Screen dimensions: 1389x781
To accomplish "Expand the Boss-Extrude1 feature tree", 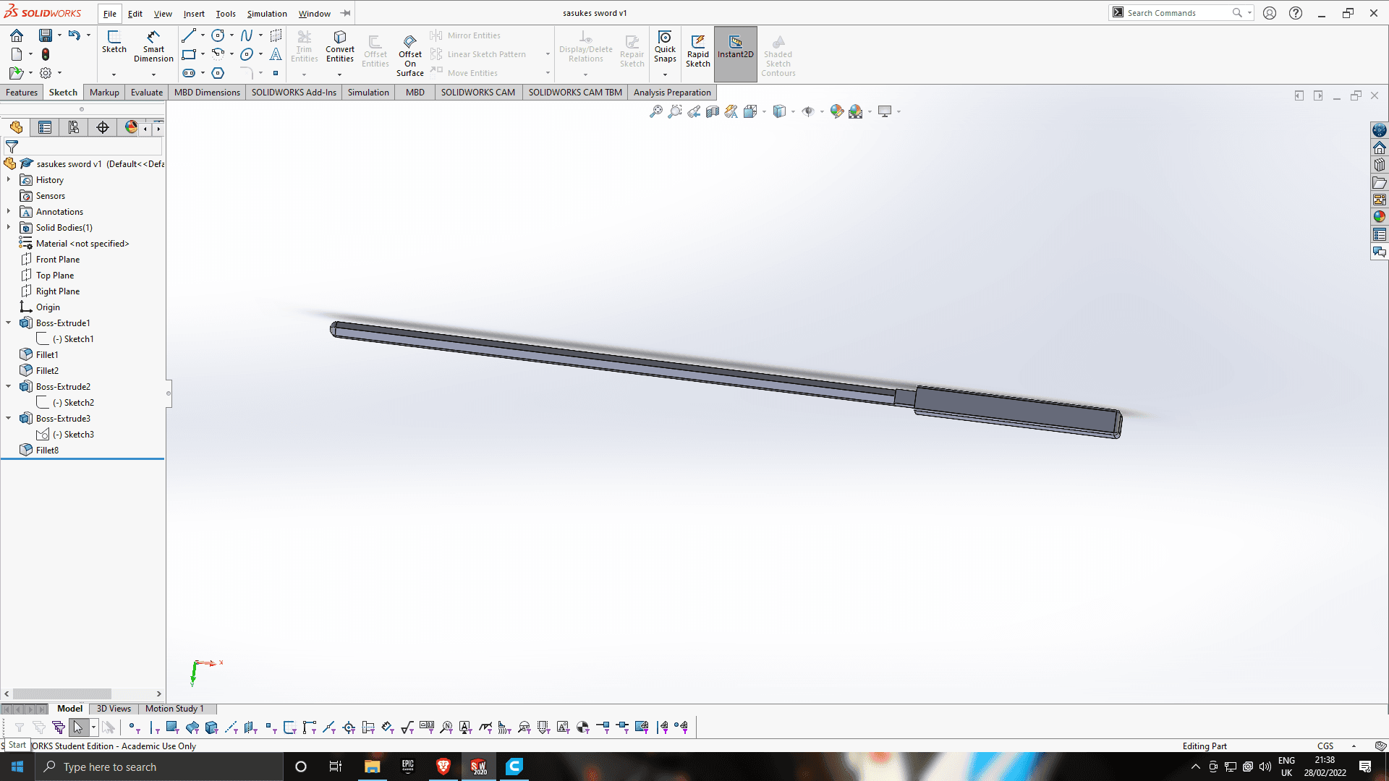I will point(8,323).
